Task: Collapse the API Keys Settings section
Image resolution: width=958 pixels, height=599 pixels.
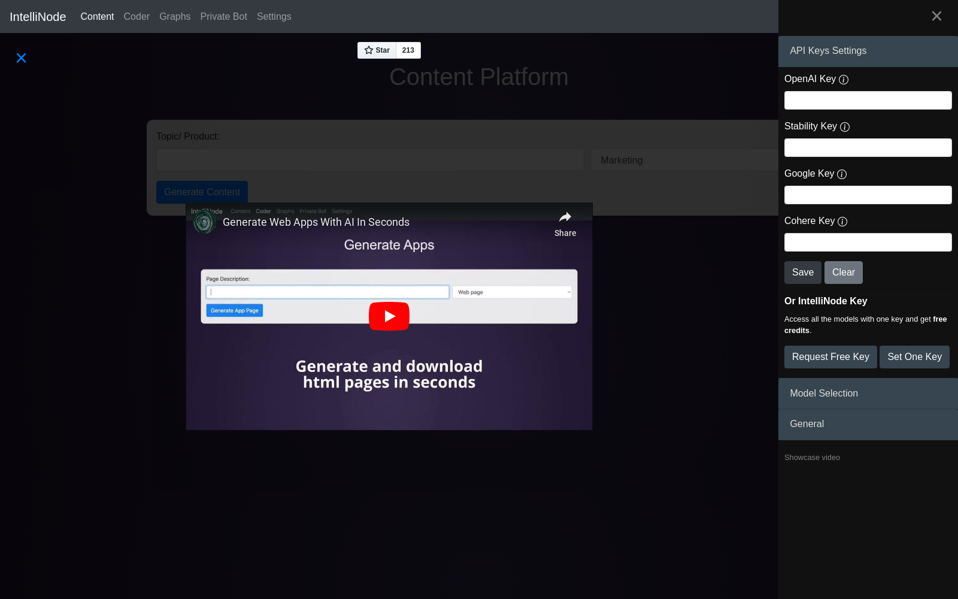Action: [868, 51]
